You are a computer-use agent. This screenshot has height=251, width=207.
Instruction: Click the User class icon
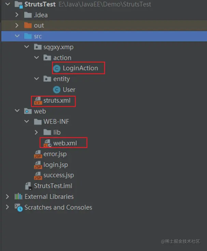click(x=57, y=90)
